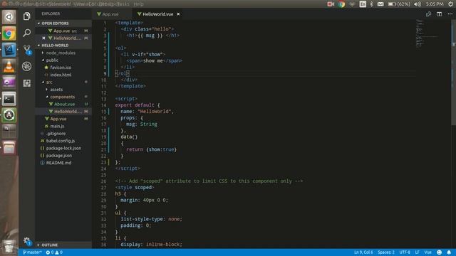Collapse the Open Editors section
Viewport: 456px width, 256px height.
(x=63, y=23)
